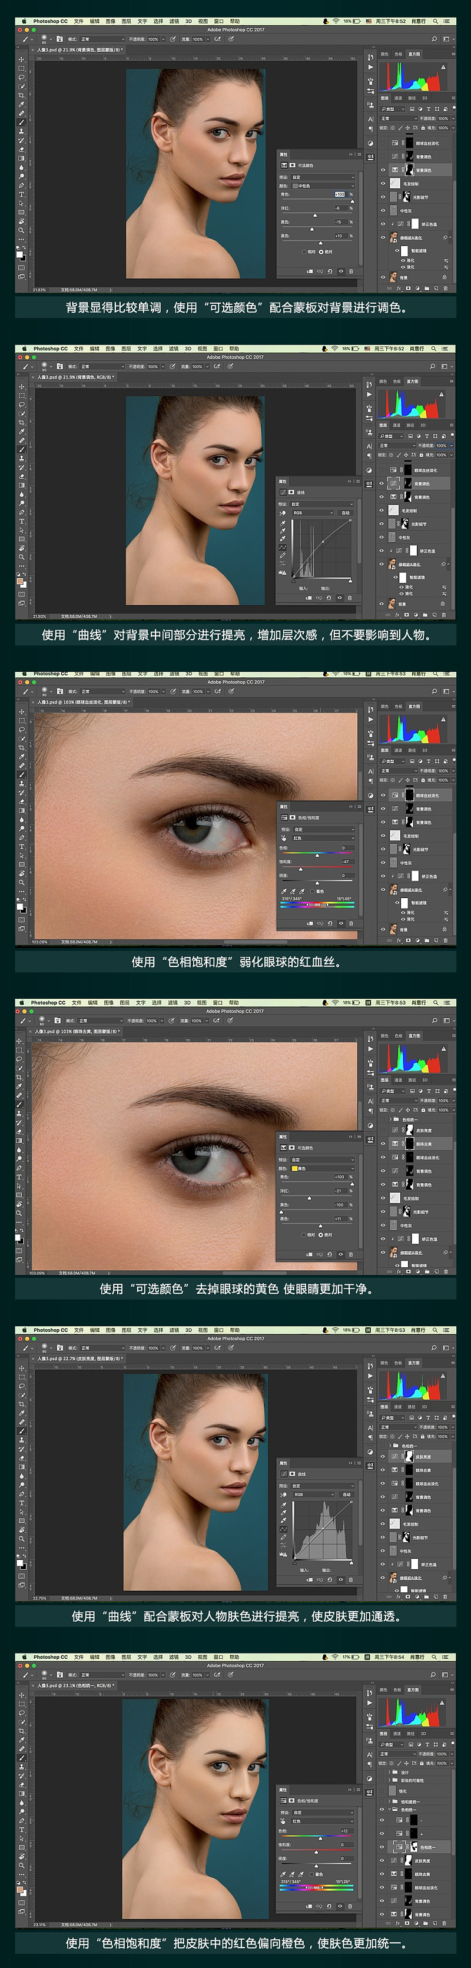Image resolution: width=471 pixels, height=1968 pixels.
Task: Collapse 色相统一 group in the sixth screenshot
Action: click(x=389, y=1809)
